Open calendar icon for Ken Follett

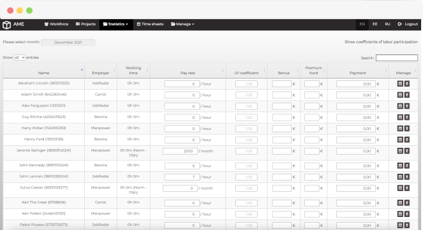400,214
